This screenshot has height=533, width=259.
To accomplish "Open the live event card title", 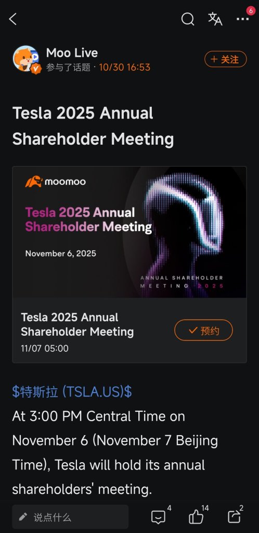I will point(77,324).
